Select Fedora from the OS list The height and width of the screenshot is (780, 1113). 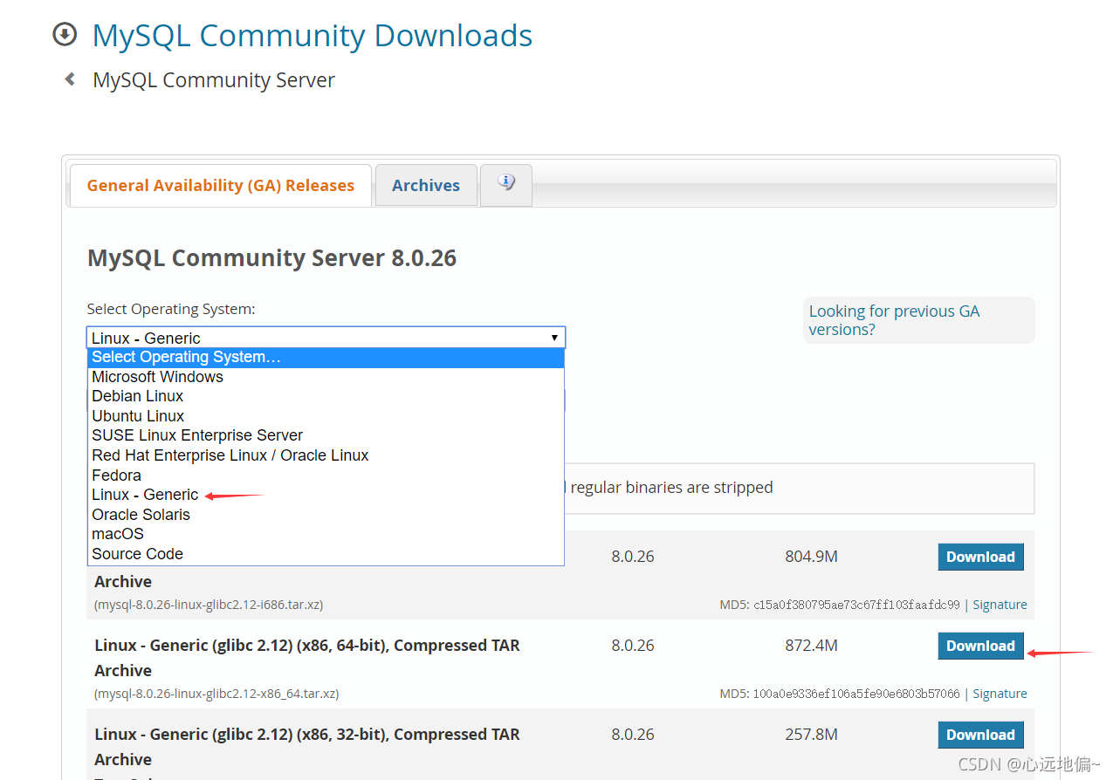point(326,476)
